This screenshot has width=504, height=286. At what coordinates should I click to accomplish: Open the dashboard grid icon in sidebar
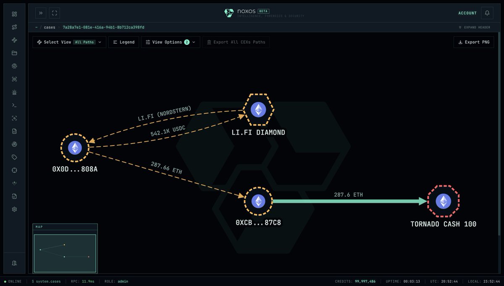pos(14,14)
